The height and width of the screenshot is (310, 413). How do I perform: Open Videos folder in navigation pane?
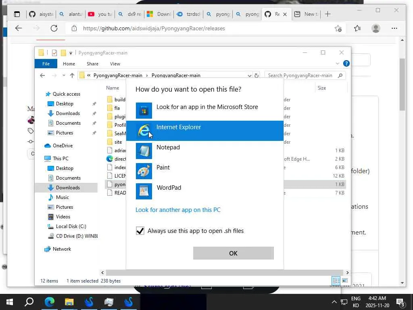pos(63,217)
